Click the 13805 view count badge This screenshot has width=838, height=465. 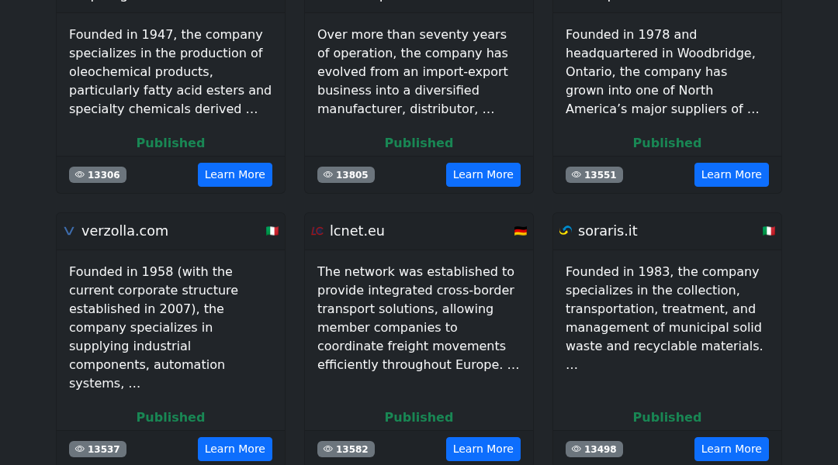(x=346, y=174)
